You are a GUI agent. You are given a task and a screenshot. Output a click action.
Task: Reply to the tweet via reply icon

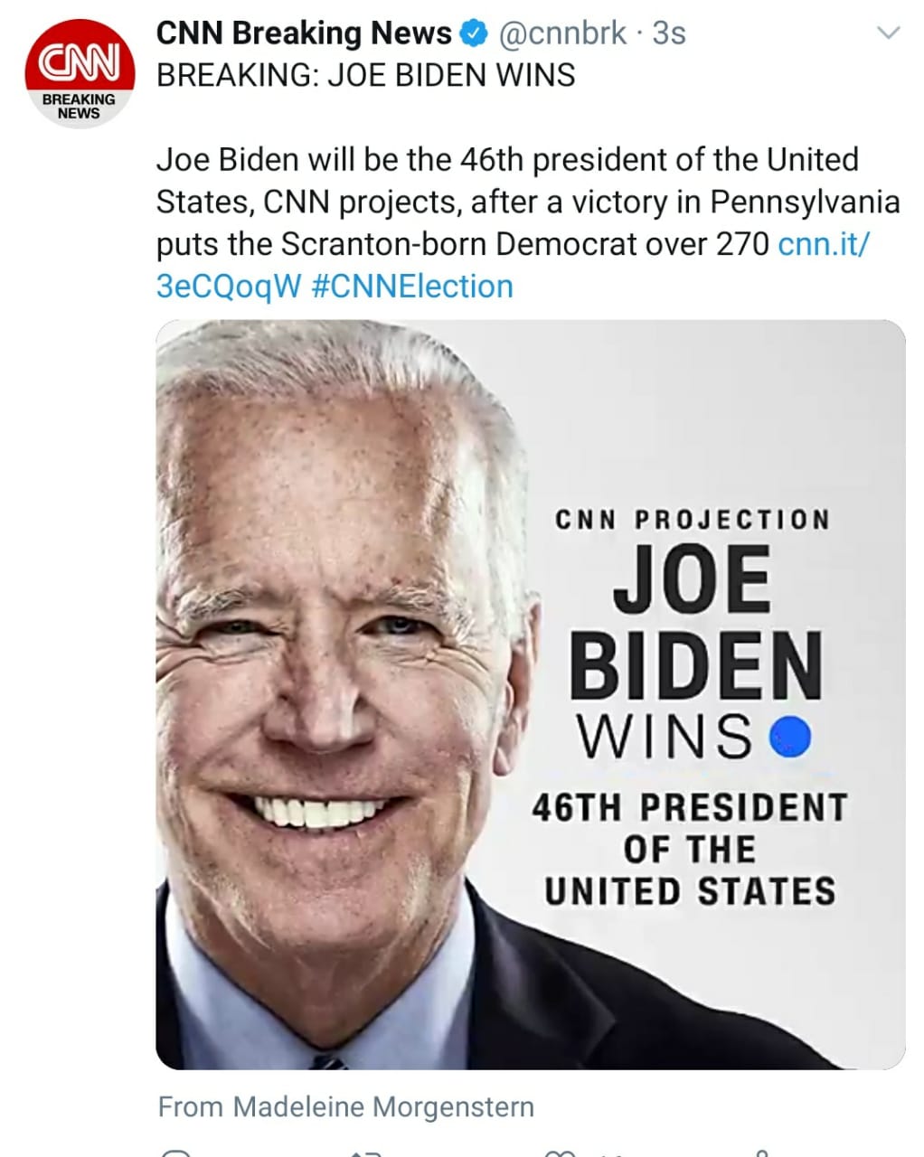[175, 1152]
